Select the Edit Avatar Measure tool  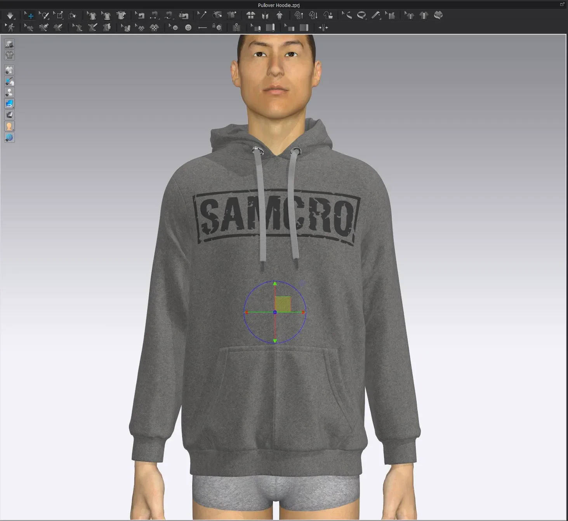click(347, 16)
